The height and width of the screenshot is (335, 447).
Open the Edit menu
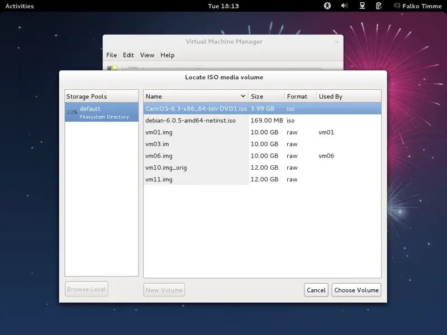129,55
